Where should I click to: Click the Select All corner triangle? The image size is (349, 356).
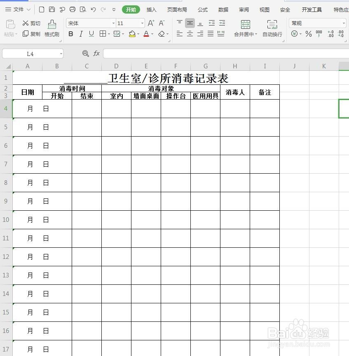[x=8, y=66]
